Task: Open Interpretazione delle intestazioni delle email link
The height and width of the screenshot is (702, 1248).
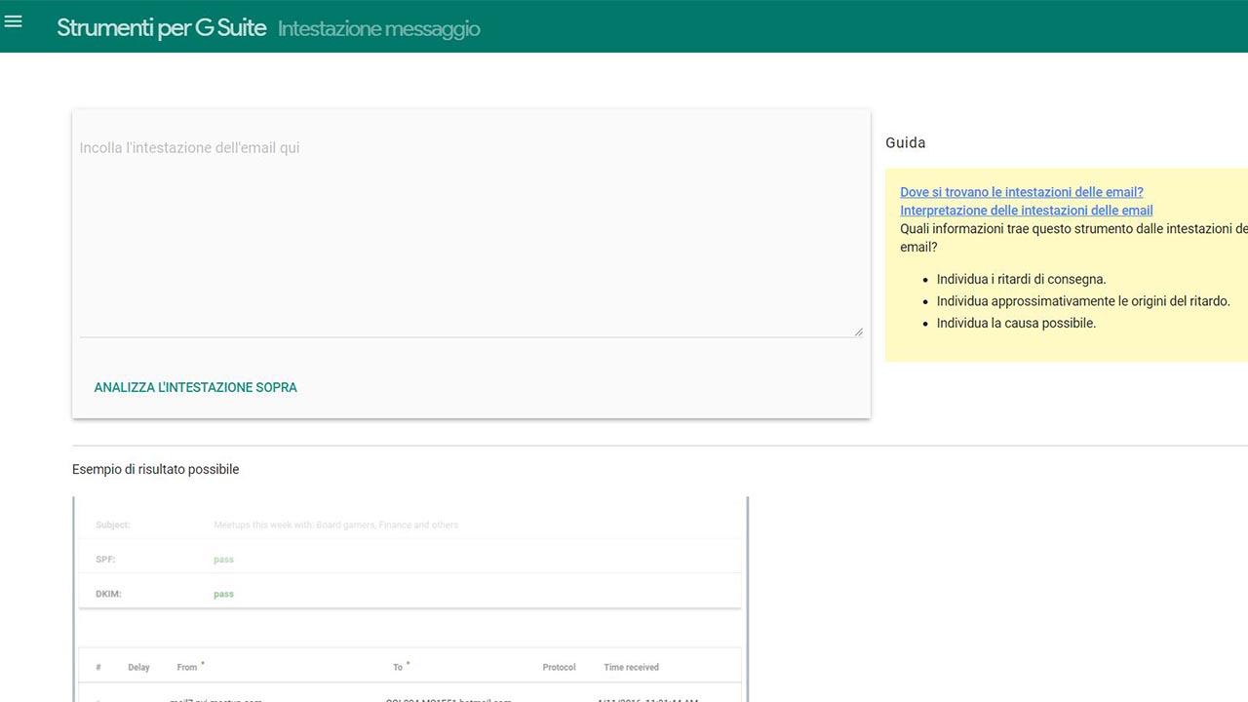Action: pos(1026,210)
